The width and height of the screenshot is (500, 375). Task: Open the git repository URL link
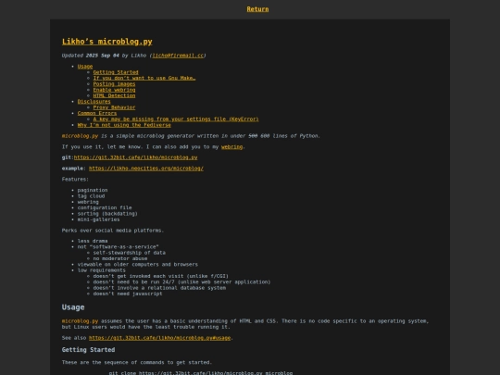tap(135, 157)
